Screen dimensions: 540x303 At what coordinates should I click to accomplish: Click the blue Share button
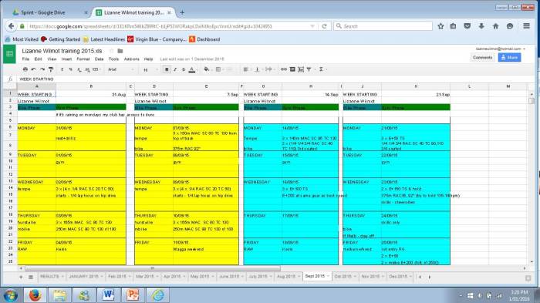click(x=509, y=58)
